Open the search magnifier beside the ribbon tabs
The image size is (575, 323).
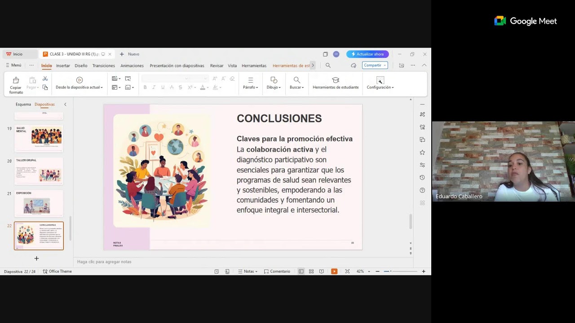328,65
